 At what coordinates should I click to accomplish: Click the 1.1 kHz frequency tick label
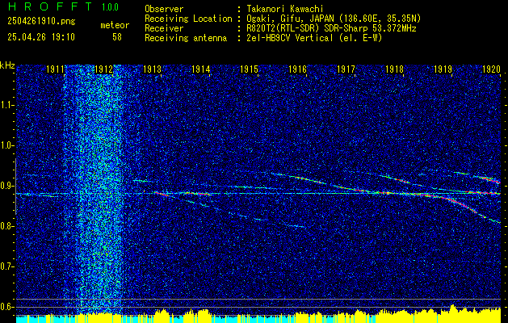tap(7, 105)
